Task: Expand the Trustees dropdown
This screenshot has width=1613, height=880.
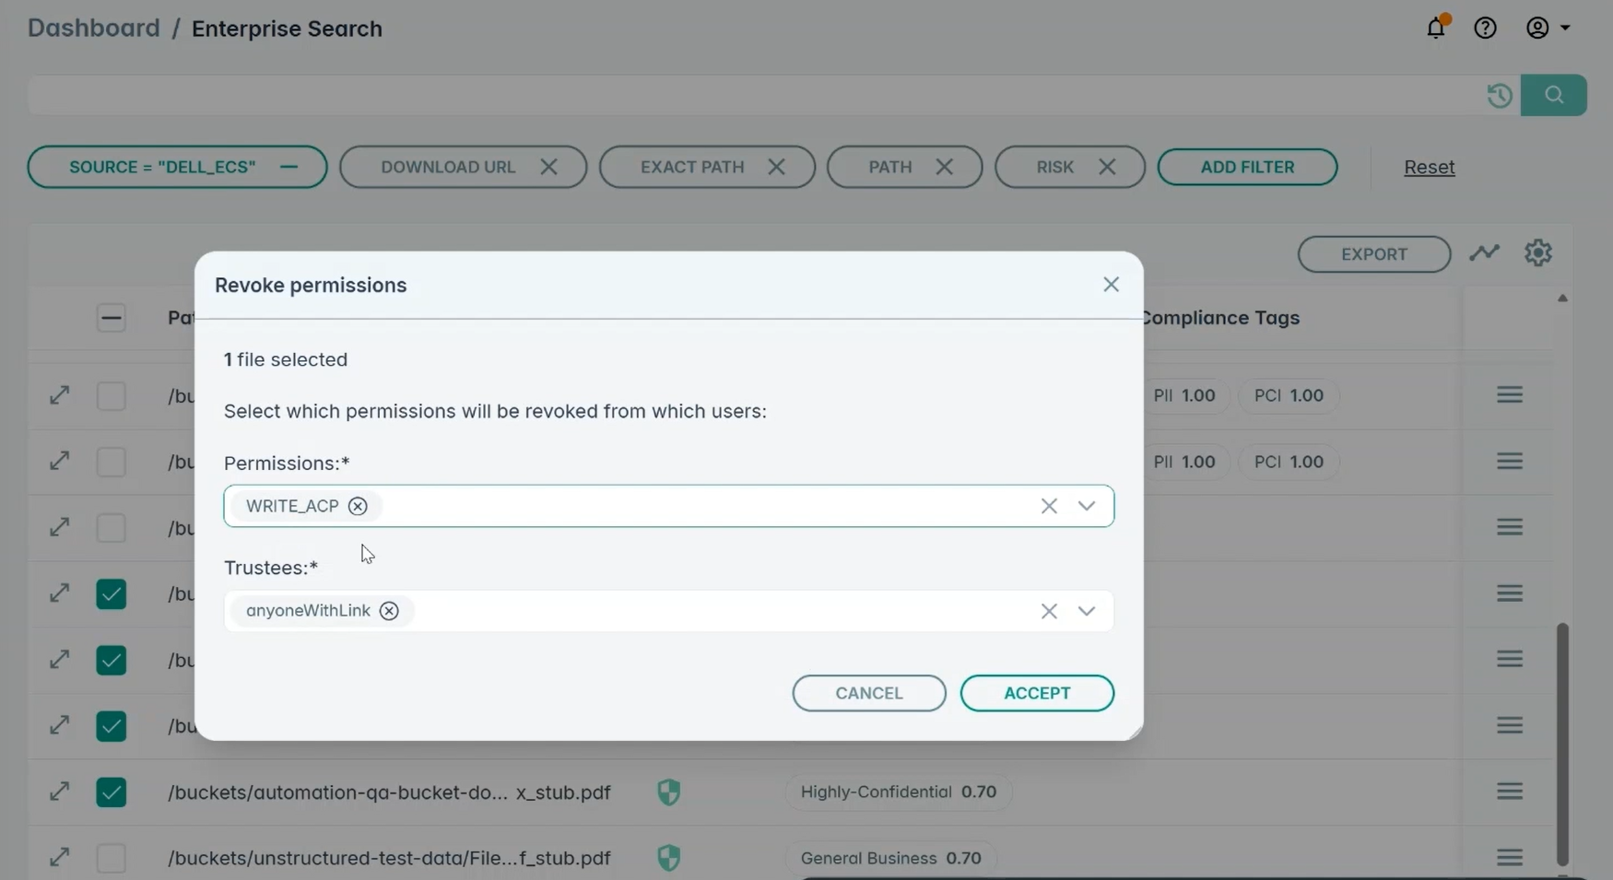Action: click(1087, 611)
